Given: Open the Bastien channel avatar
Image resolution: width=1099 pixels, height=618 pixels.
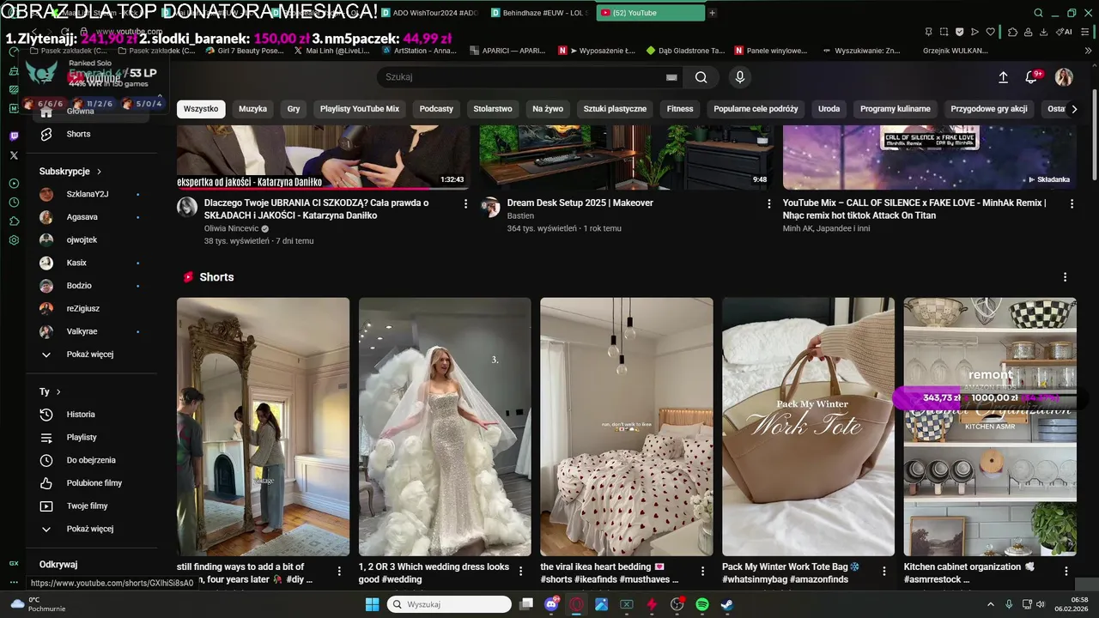Looking at the screenshot, I should (490, 207).
